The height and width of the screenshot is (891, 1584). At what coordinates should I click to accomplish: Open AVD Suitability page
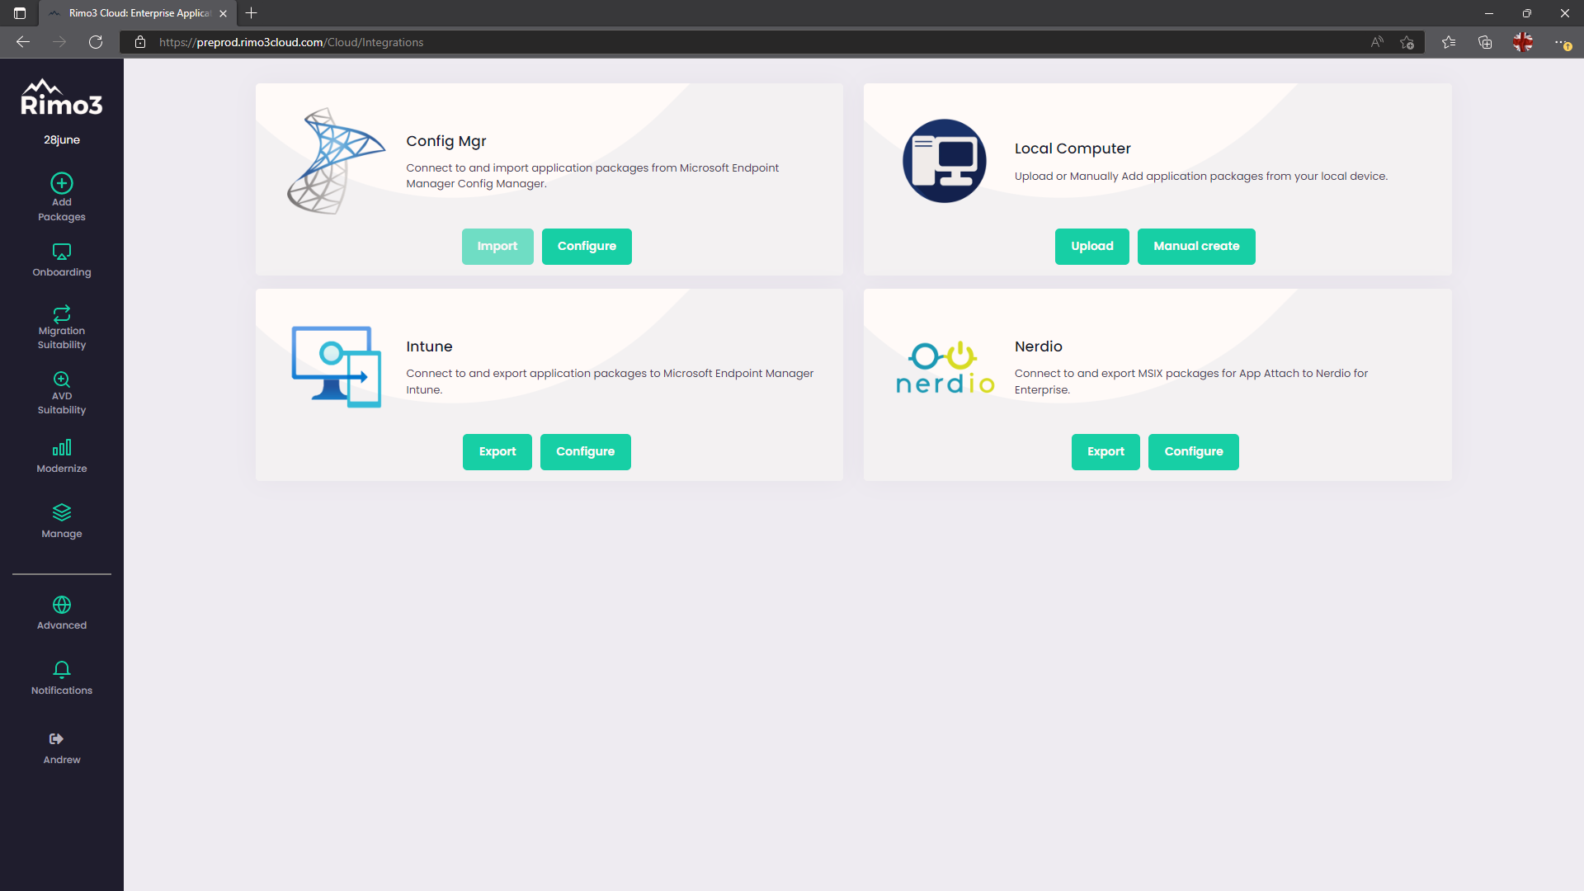click(x=62, y=392)
